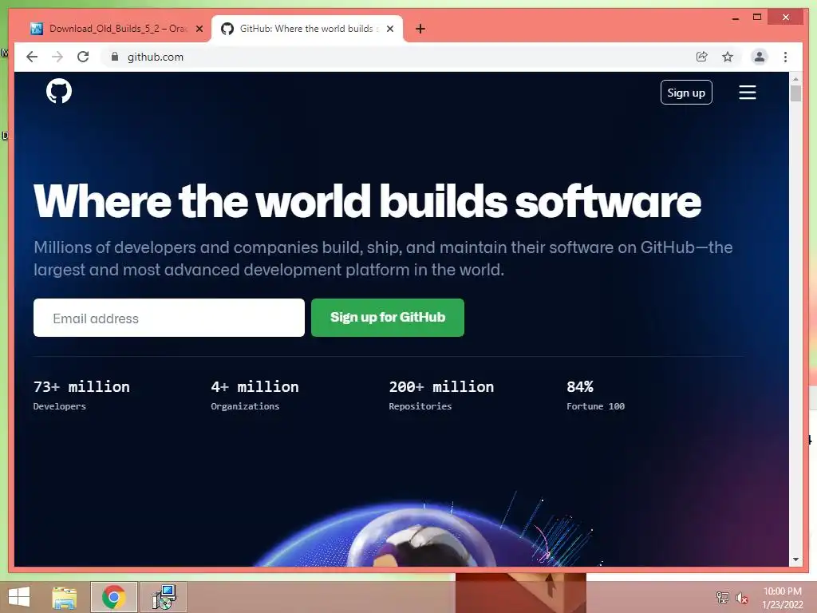The image size is (817, 613).
Task: Click the muted speaker tray icon
Action: point(741,598)
